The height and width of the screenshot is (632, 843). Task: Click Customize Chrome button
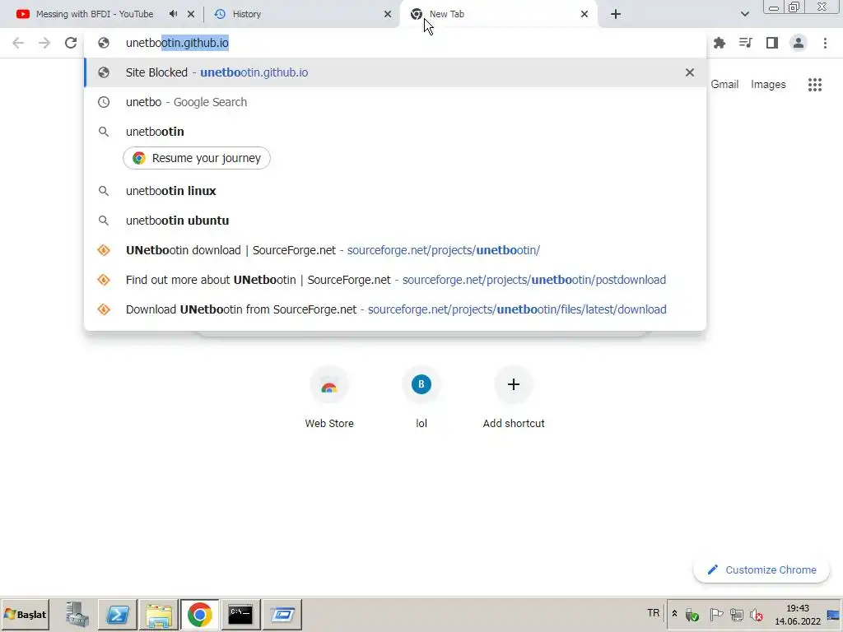[761, 569]
